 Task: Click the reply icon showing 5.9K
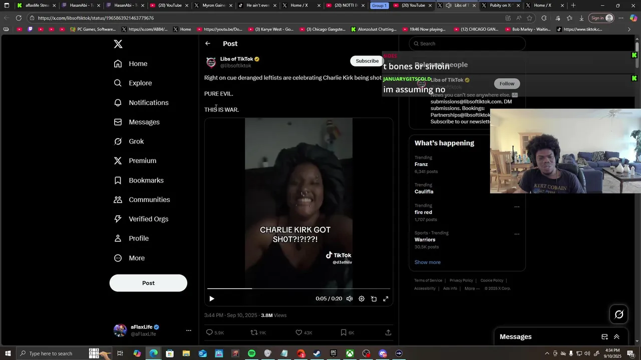[x=210, y=332]
